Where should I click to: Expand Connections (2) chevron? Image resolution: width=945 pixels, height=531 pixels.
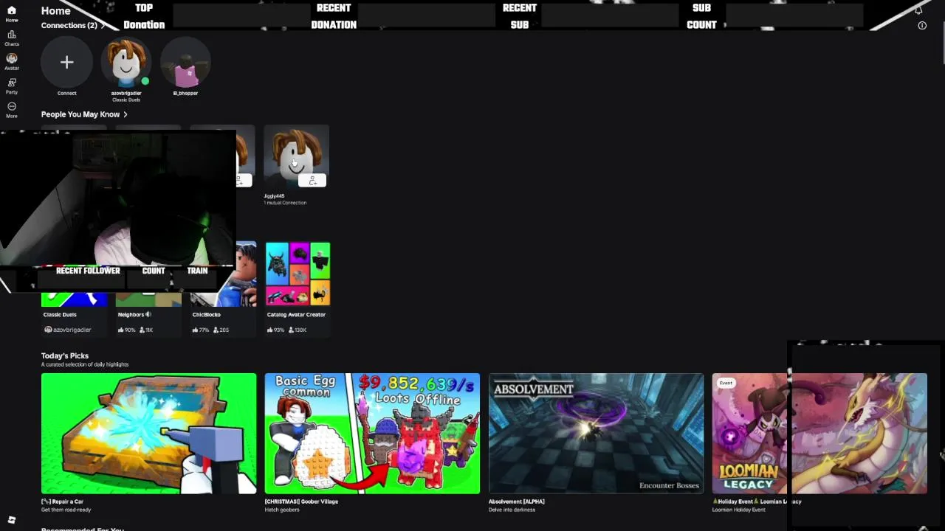pos(103,25)
